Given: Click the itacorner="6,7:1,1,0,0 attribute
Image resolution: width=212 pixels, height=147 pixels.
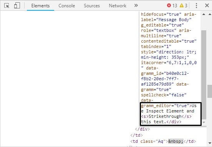Looking at the screenshot, I should (x=169, y=63).
